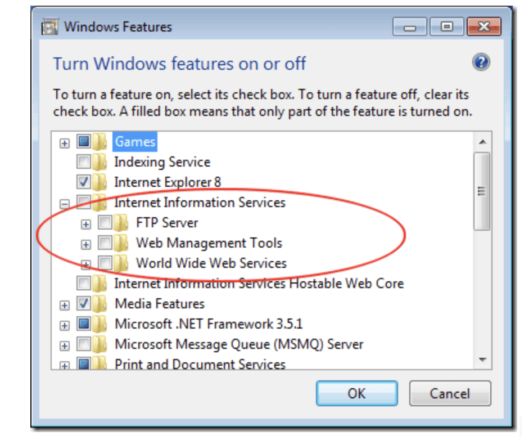Click the FTP Server folder icon

pos(122,223)
